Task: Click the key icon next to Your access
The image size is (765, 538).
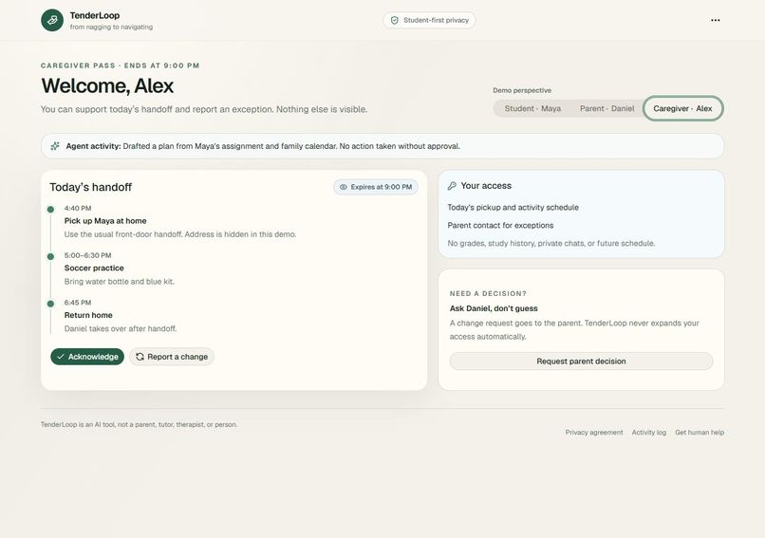Action: pyautogui.click(x=452, y=186)
